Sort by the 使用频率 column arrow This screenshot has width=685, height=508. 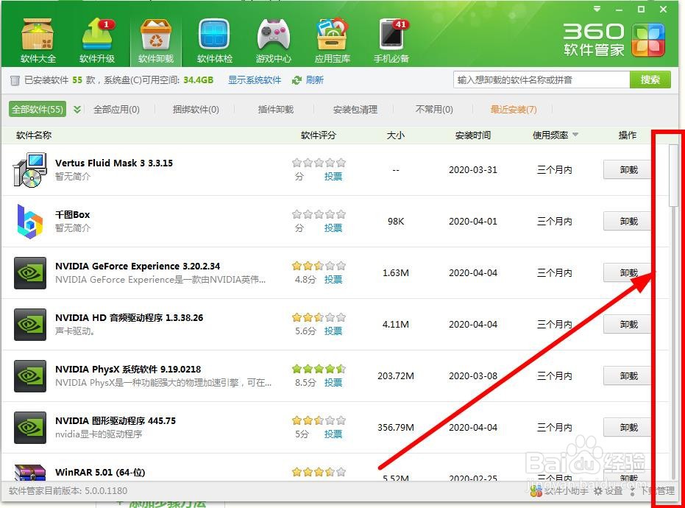tap(575, 135)
